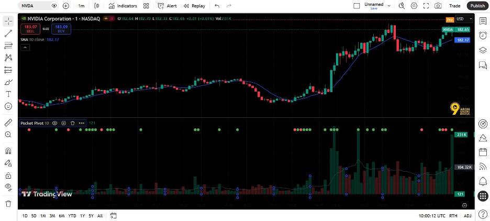Open the go to date icon
This screenshot has height=221, width=490.
point(114,216)
